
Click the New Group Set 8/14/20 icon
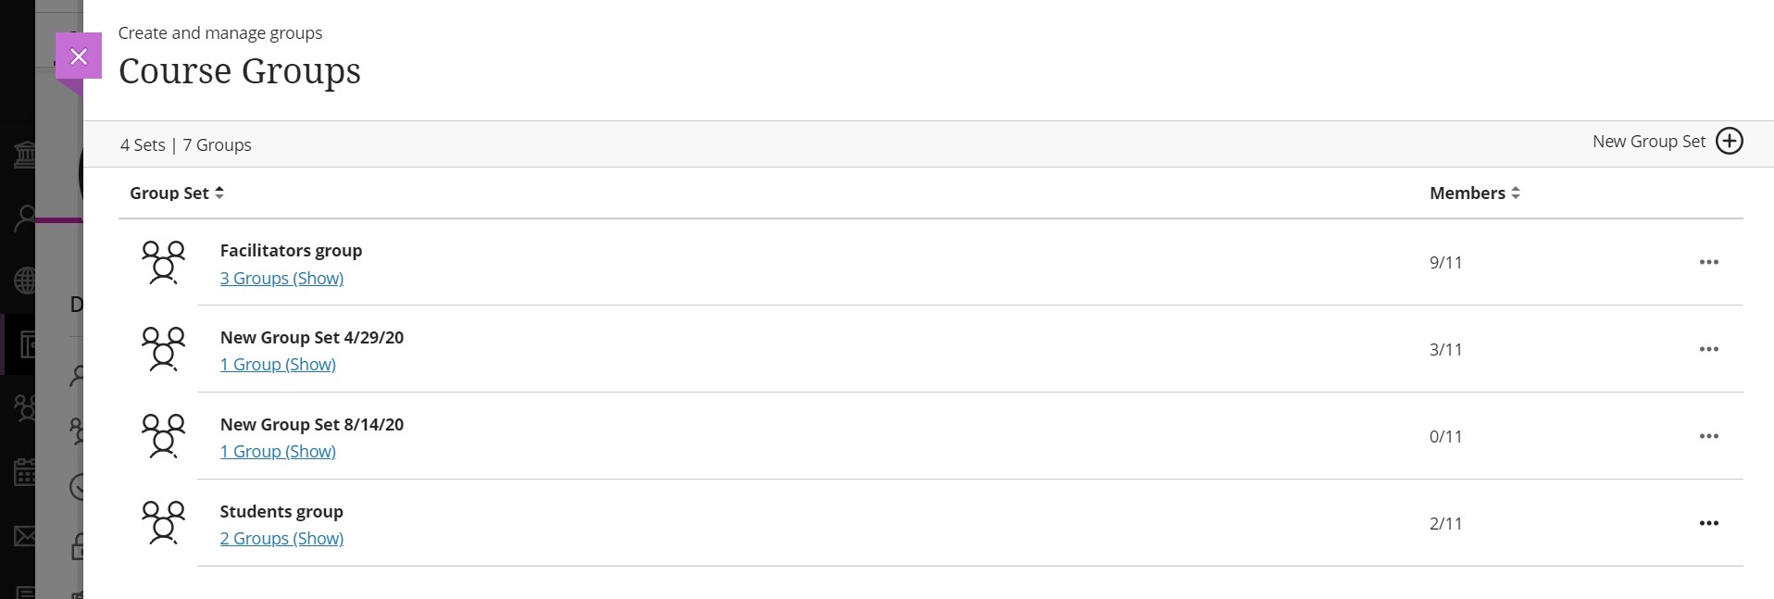click(x=163, y=436)
